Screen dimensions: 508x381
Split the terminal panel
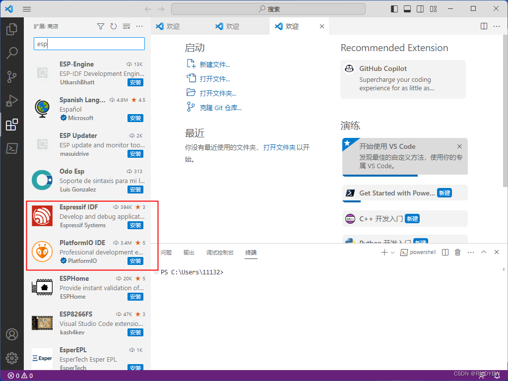point(445,253)
